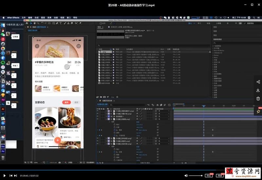Viewport: 262px width, 180px height.
Task: Select the Selection arrow tool
Action: coord(31,23)
